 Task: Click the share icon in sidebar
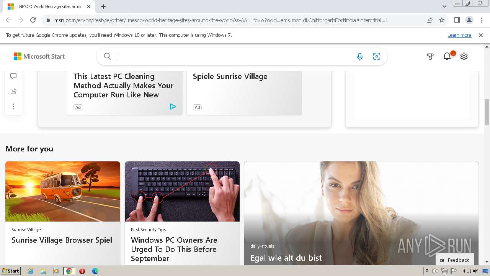[13, 91]
